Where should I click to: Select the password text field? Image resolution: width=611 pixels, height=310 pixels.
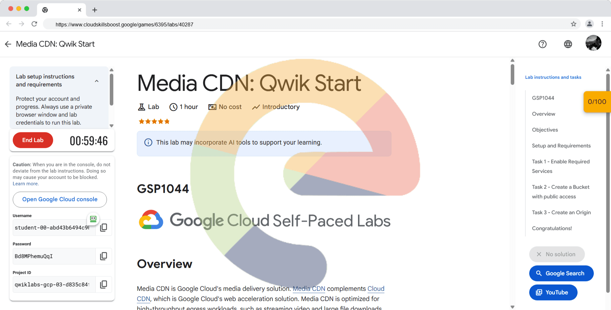click(x=54, y=256)
